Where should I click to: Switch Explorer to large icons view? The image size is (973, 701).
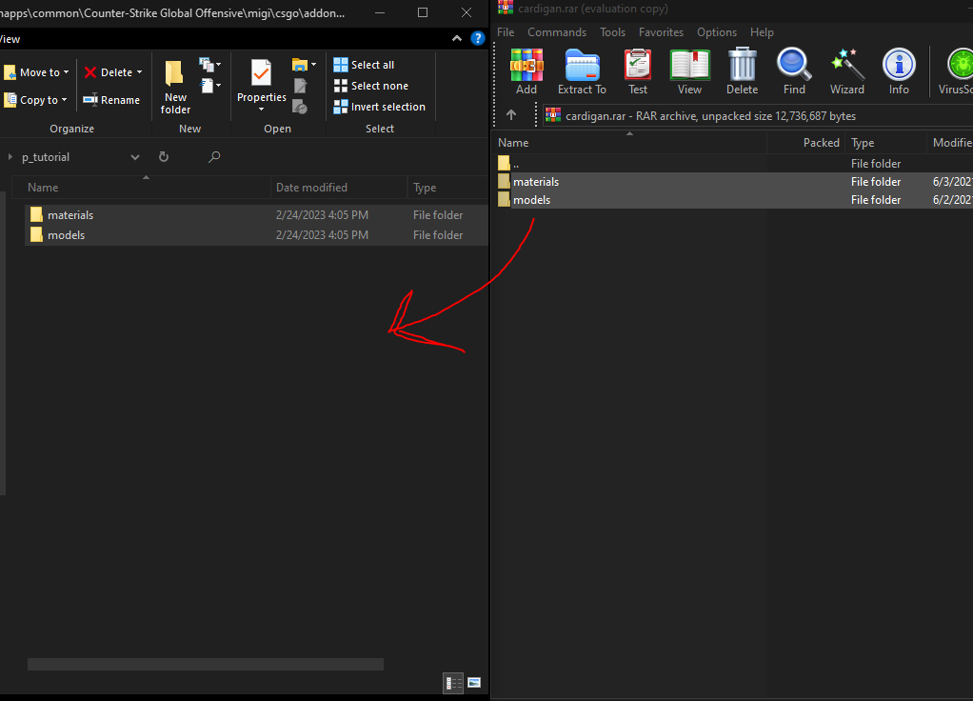coord(474,683)
